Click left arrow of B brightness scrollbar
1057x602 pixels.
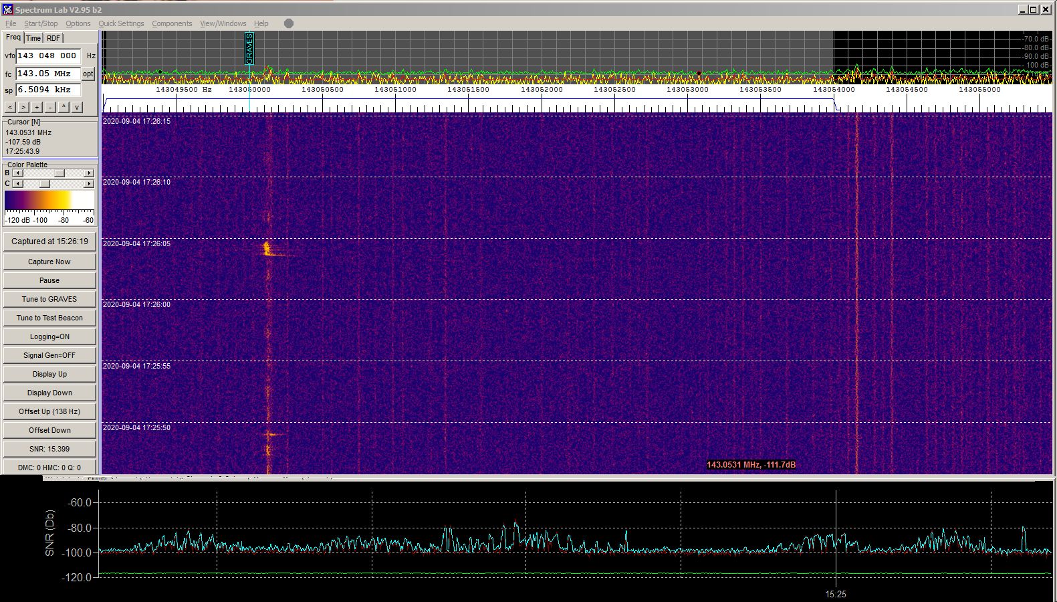(17, 173)
